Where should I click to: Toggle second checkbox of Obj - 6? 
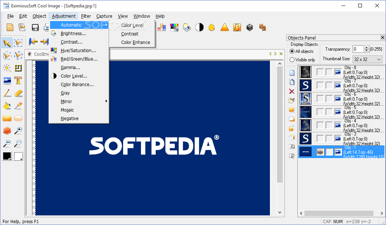coord(329,98)
